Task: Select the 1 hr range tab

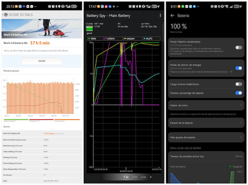Action: 126,177
